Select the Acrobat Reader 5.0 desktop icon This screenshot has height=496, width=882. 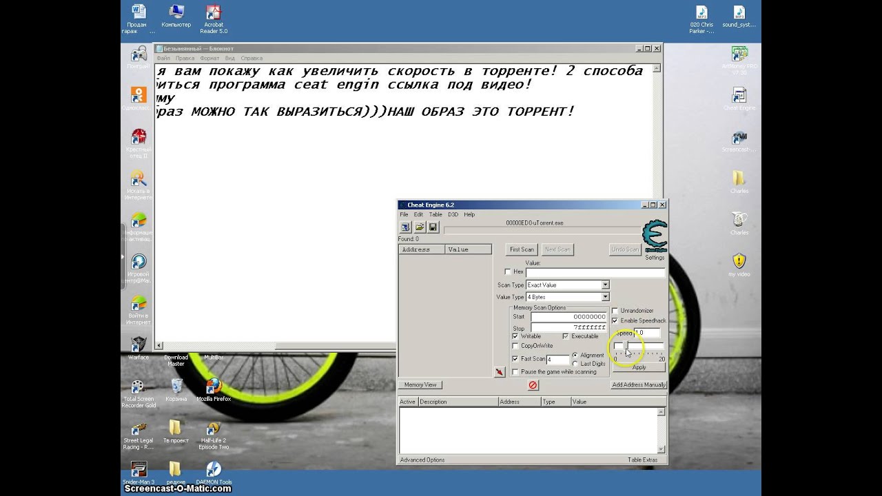(214, 12)
